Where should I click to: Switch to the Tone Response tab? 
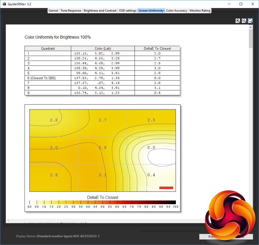[x=71, y=11]
